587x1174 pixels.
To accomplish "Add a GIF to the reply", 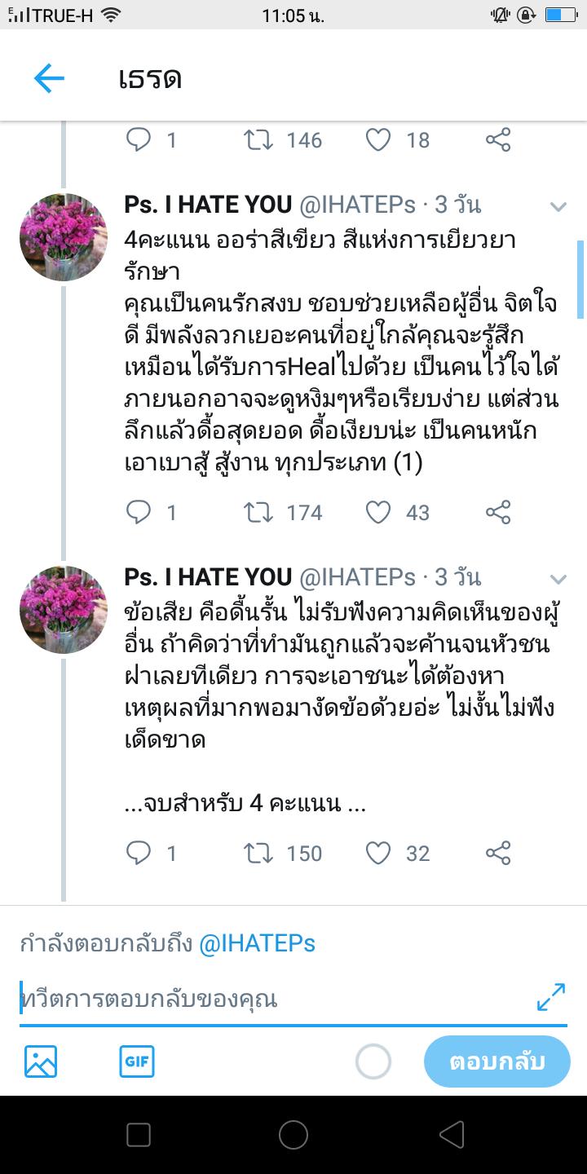I will click(136, 1061).
